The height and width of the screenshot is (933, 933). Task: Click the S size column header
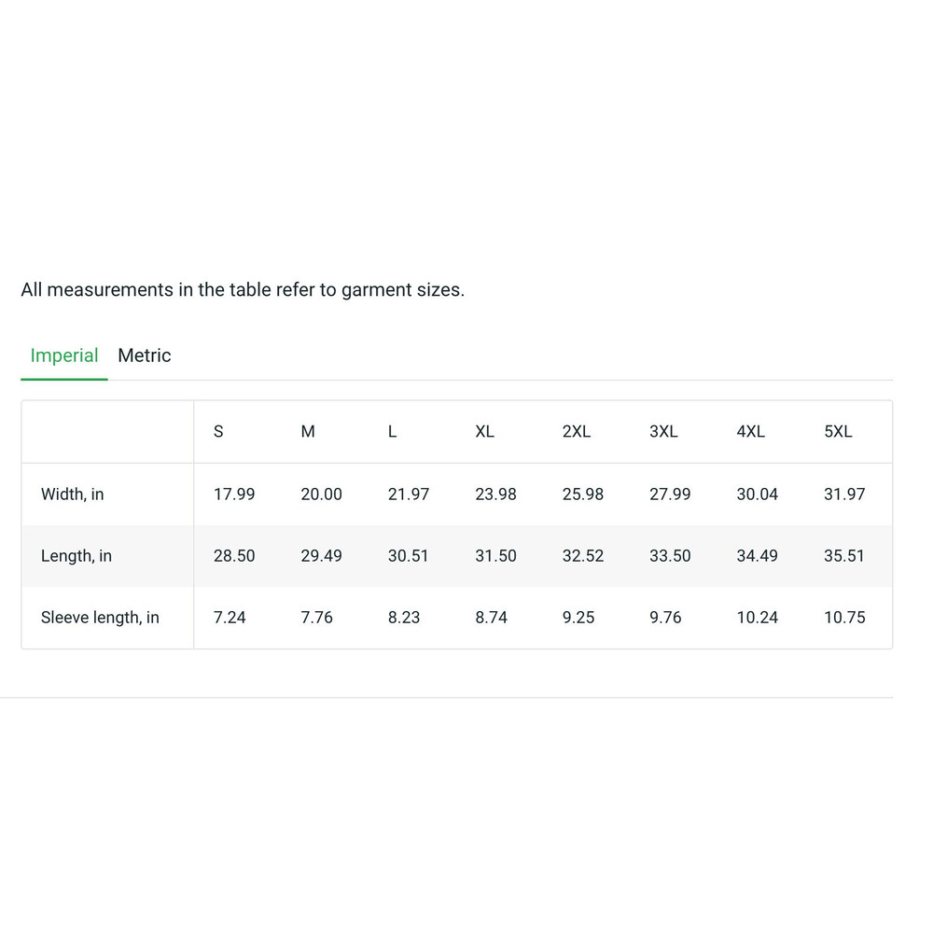[218, 432]
